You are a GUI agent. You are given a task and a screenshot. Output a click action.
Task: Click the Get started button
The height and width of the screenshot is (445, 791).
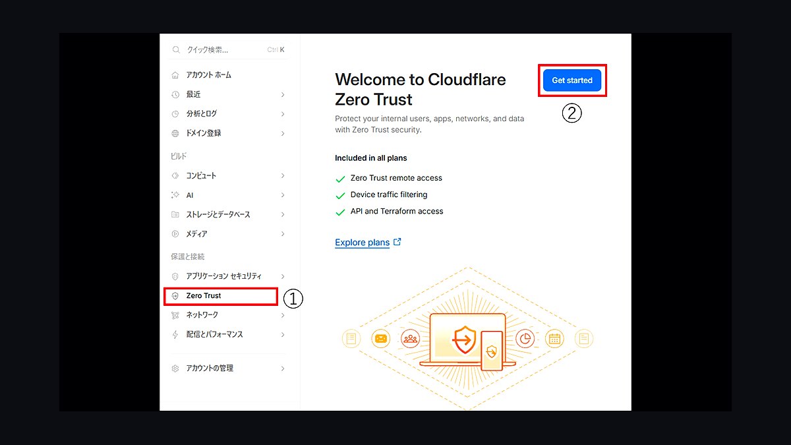(572, 80)
